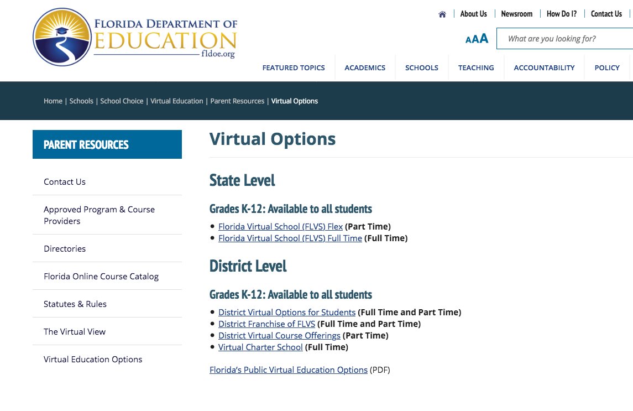633x411 pixels.
Task: Click the Virtual Options page heading
Action: [273, 139]
